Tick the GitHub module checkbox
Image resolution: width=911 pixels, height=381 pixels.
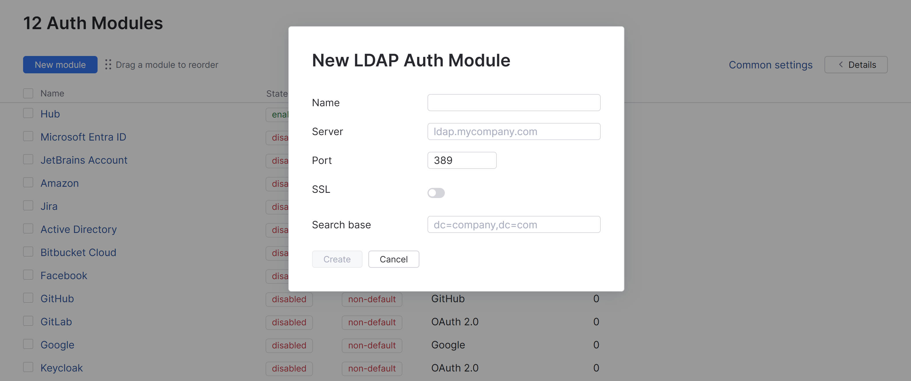click(28, 298)
